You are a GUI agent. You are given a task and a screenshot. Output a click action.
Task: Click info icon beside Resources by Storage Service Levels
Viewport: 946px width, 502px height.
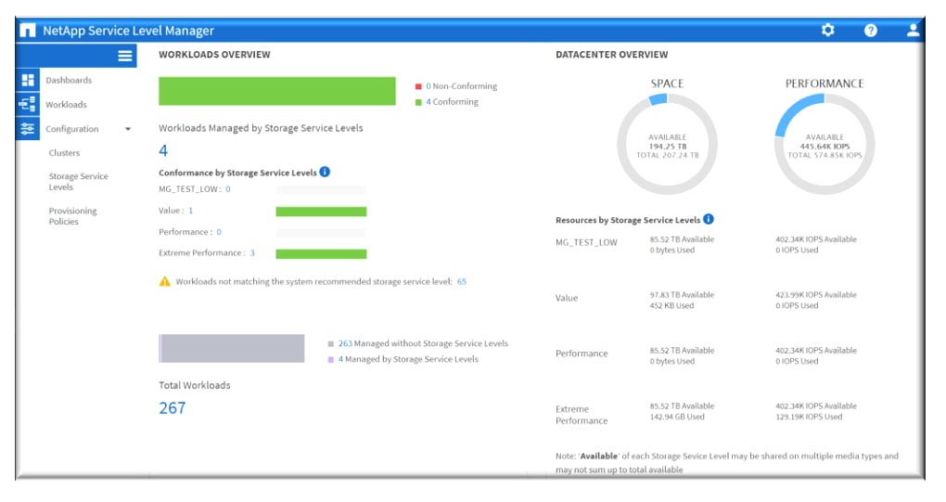tap(708, 220)
